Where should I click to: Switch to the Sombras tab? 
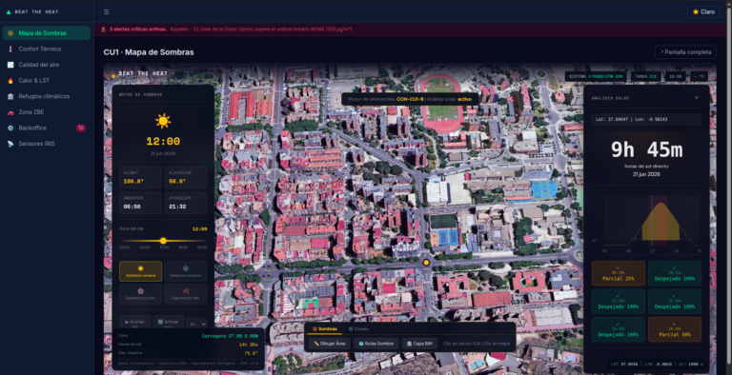coord(324,328)
